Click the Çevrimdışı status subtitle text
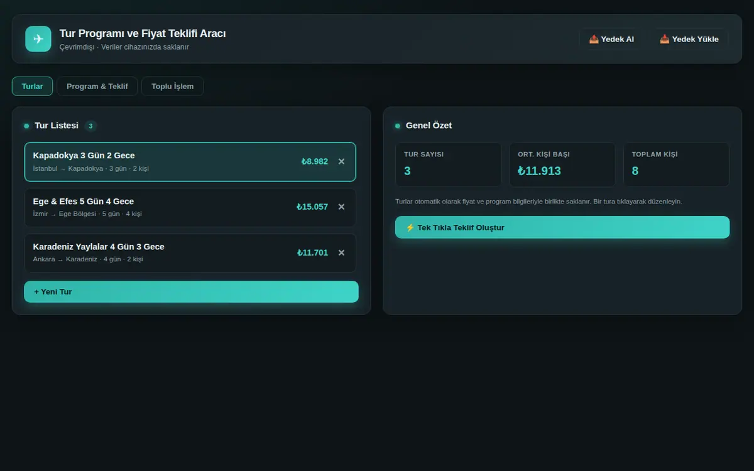The height and width of the screenshot is (471, 754). [124, 47]
